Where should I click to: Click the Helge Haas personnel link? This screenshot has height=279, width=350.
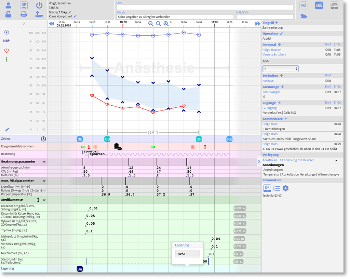[x=270, y=50]
